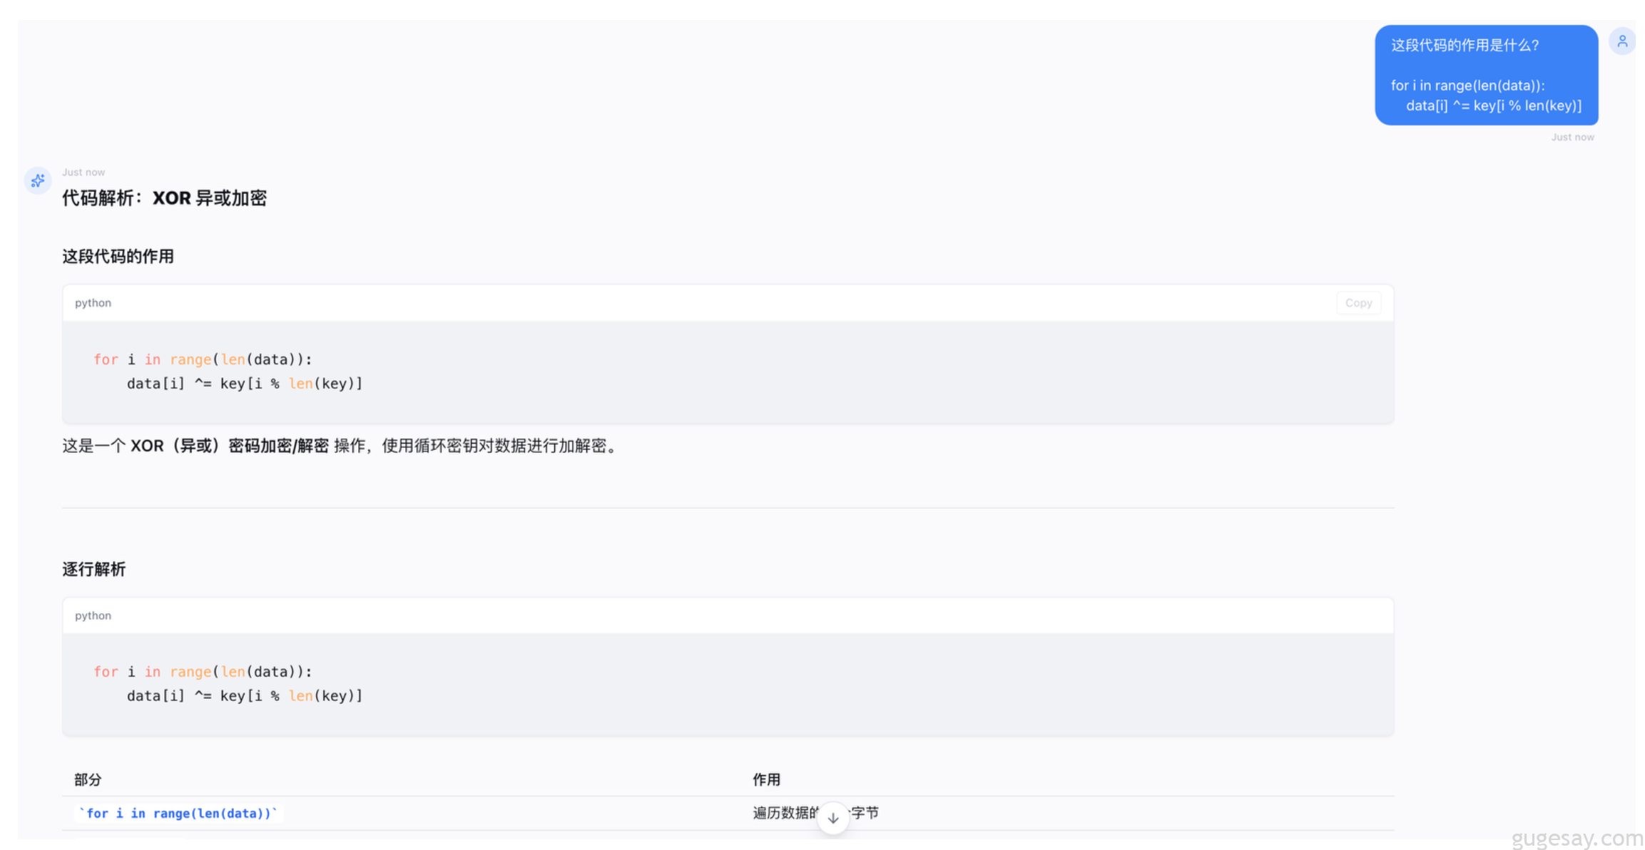Viewport: 1645px width, 850px height.
Task: Click the '部分' table column header
Action: (87, 779)
